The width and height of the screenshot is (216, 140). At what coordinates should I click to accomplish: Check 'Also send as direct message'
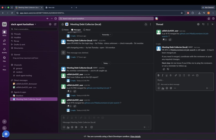pyautogui.click(x=158, y=84)
